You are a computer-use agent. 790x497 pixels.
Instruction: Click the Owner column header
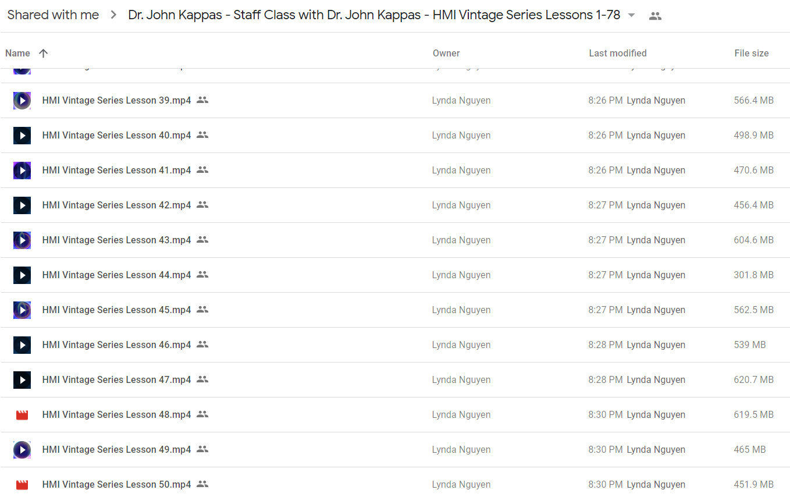(x=446, y=53)
